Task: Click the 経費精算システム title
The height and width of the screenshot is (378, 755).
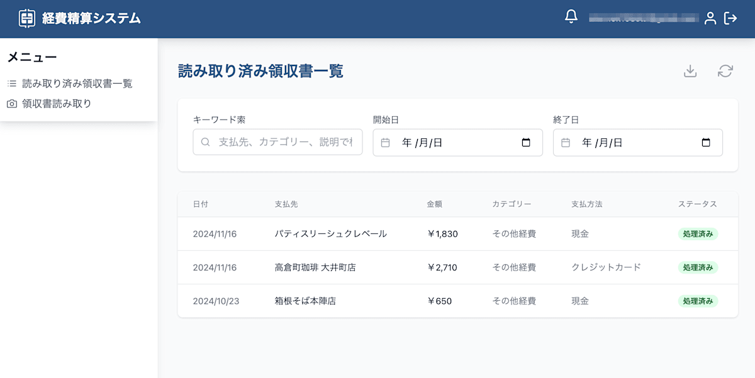Action: coord(91,18)
